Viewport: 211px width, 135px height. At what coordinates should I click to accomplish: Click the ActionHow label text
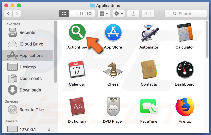(x=77, y=47)
